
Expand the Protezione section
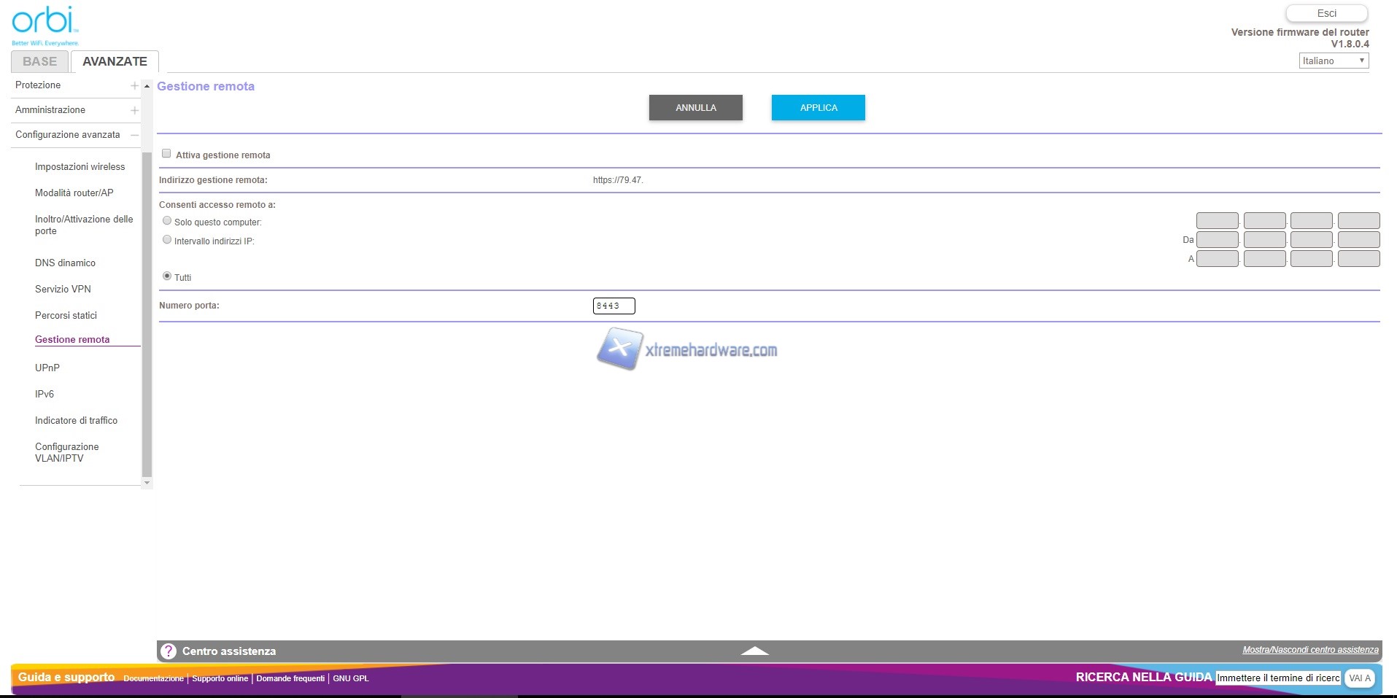[x=134, y=85]
